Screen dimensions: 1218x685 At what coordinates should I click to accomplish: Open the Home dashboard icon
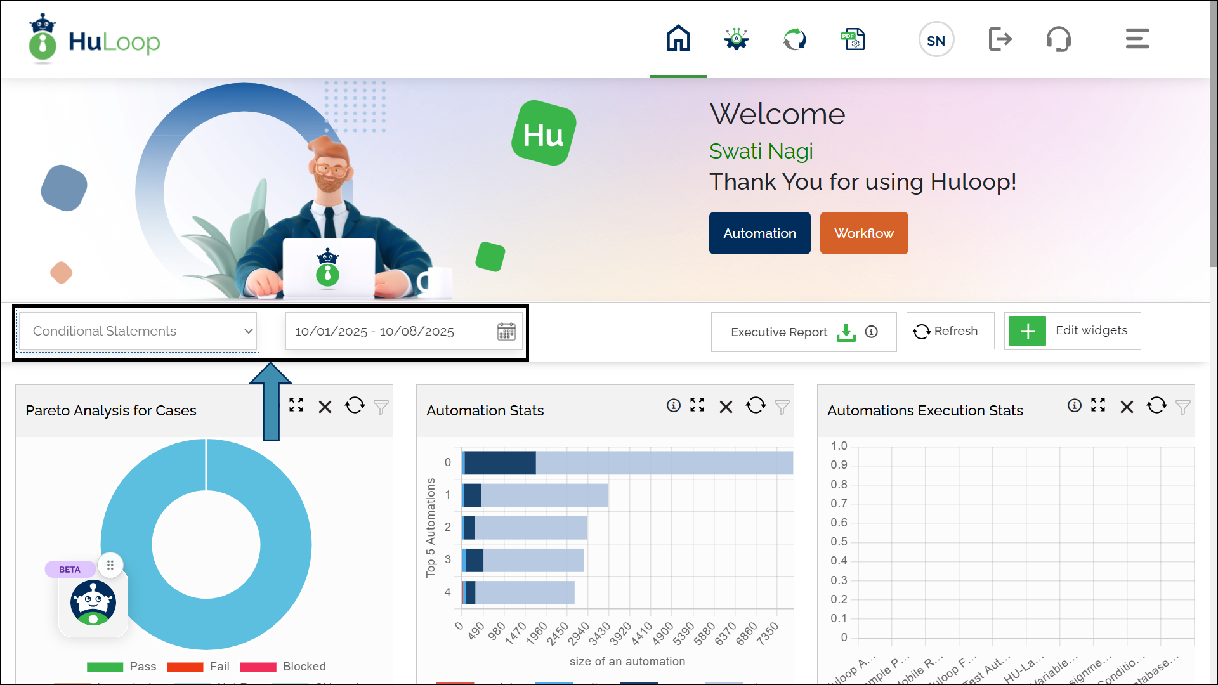(678, 39)
